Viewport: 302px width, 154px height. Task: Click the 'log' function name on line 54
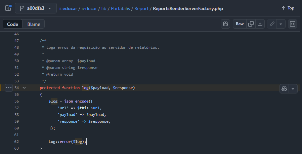point(85,88)
